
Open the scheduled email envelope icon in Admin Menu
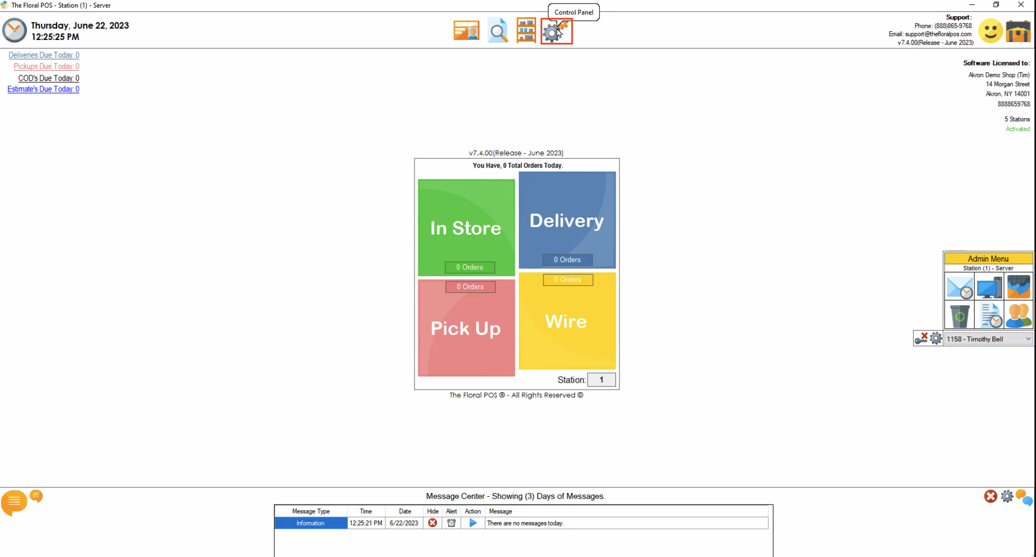click(x=960, y=287)
